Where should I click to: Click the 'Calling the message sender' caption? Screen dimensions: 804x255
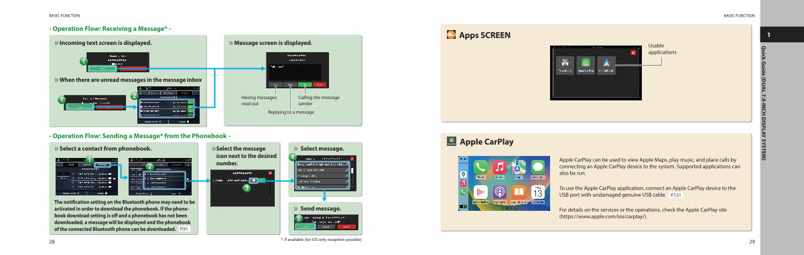(319, 100)
